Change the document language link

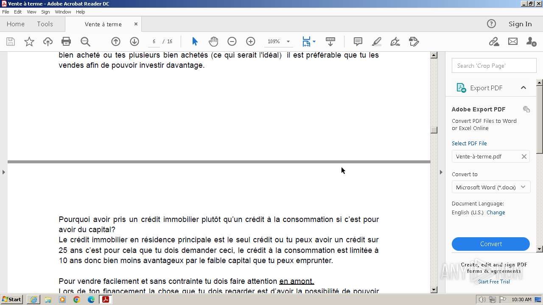[x=495, y=213]
